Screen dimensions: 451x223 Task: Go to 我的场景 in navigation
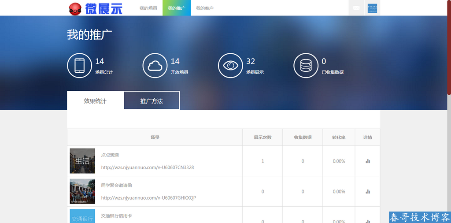148,8
